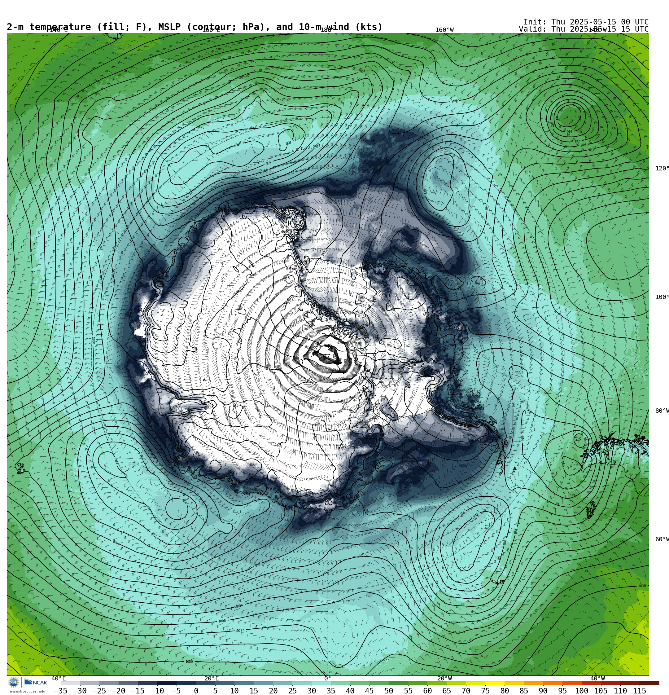
Task: Click the light cyan swatch between 30 and 35
Action: [x=321, y=683]
